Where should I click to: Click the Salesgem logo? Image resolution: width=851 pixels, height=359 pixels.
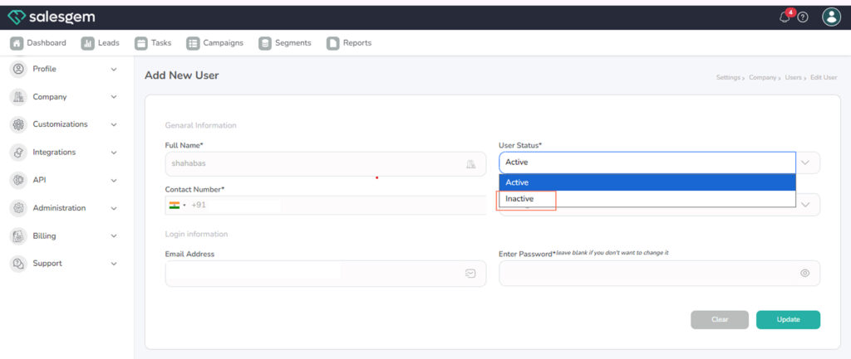[x=51, y=17]
